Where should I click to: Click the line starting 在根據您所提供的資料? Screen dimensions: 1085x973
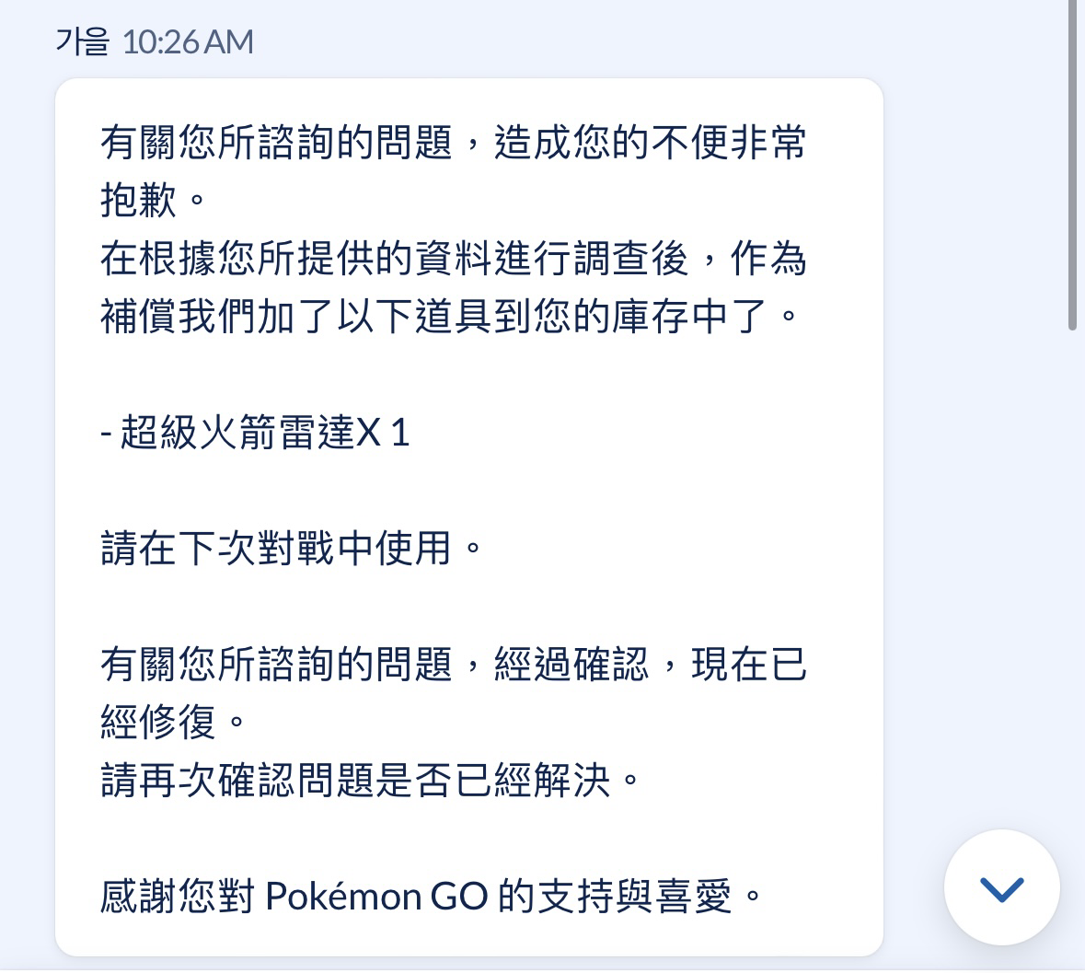[454, 259]
